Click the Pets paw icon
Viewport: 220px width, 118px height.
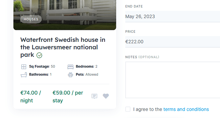point(70,75)
